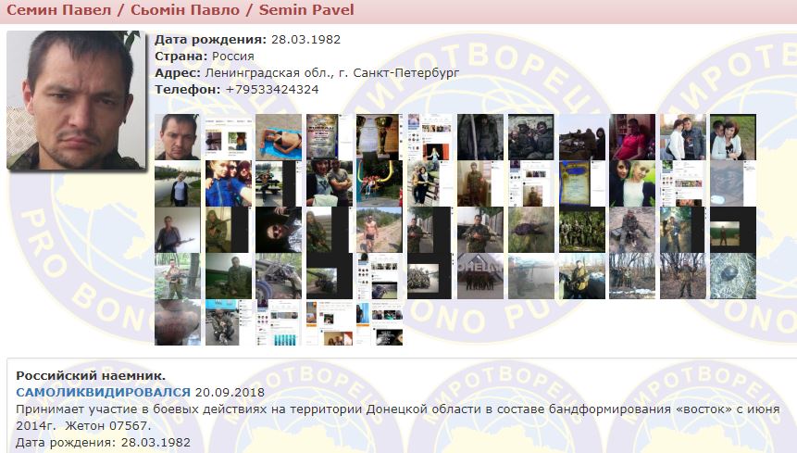Screen dimensions: 797x453
Task: Select the Страна: Россия line
Action: [x=205, y=57]
